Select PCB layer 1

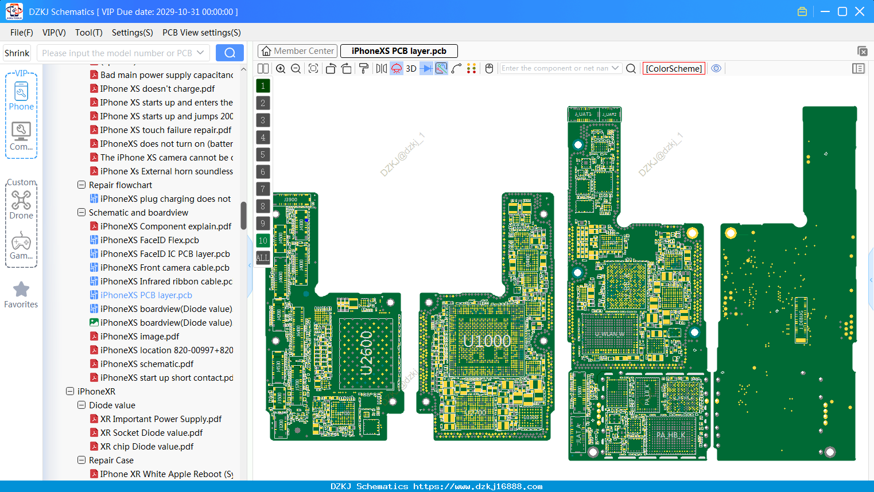pyautogui.click(x=263, y=85)
